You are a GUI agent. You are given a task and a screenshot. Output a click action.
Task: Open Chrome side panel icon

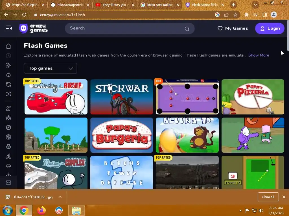coord(265,15)
